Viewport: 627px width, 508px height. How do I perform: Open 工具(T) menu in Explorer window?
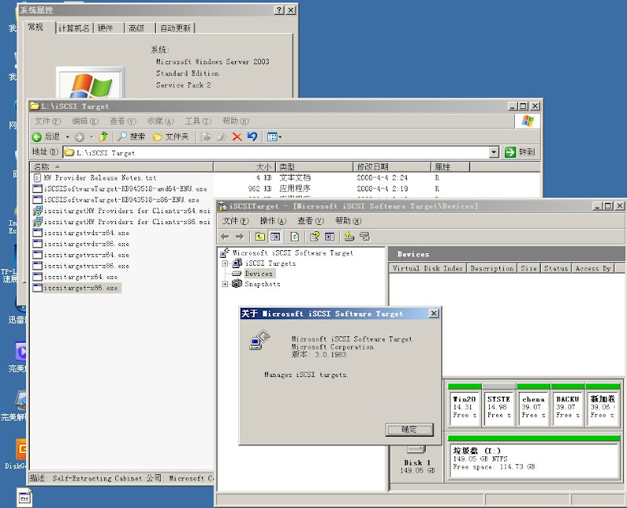pyautogui.click(x=198, y=121)
